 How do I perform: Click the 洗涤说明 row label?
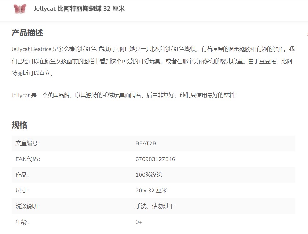(28, 206)
